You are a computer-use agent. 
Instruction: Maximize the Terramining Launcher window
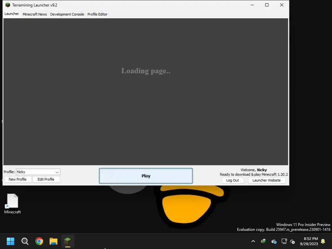[267, 5]
